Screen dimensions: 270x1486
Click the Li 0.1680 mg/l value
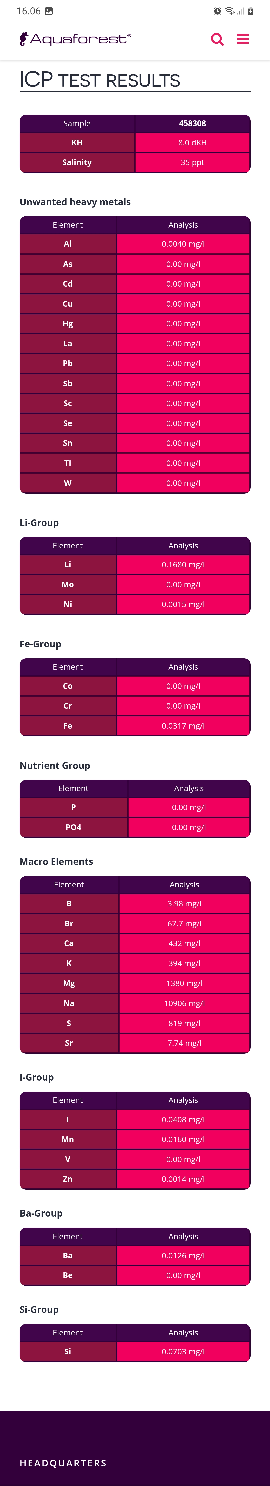183,565
